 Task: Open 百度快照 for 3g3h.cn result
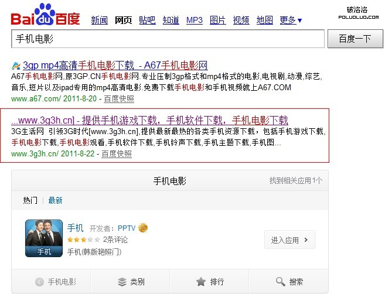tap(117, 154)
